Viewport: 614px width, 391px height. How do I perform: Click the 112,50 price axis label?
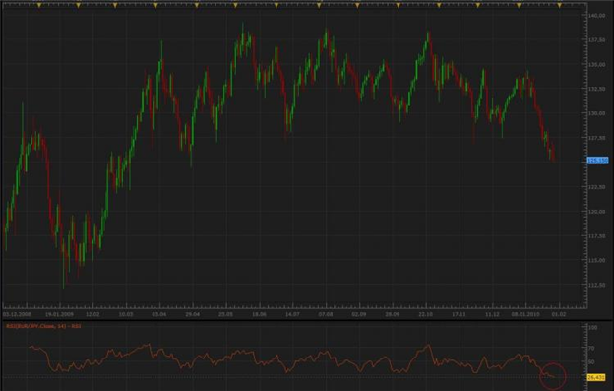596,285
